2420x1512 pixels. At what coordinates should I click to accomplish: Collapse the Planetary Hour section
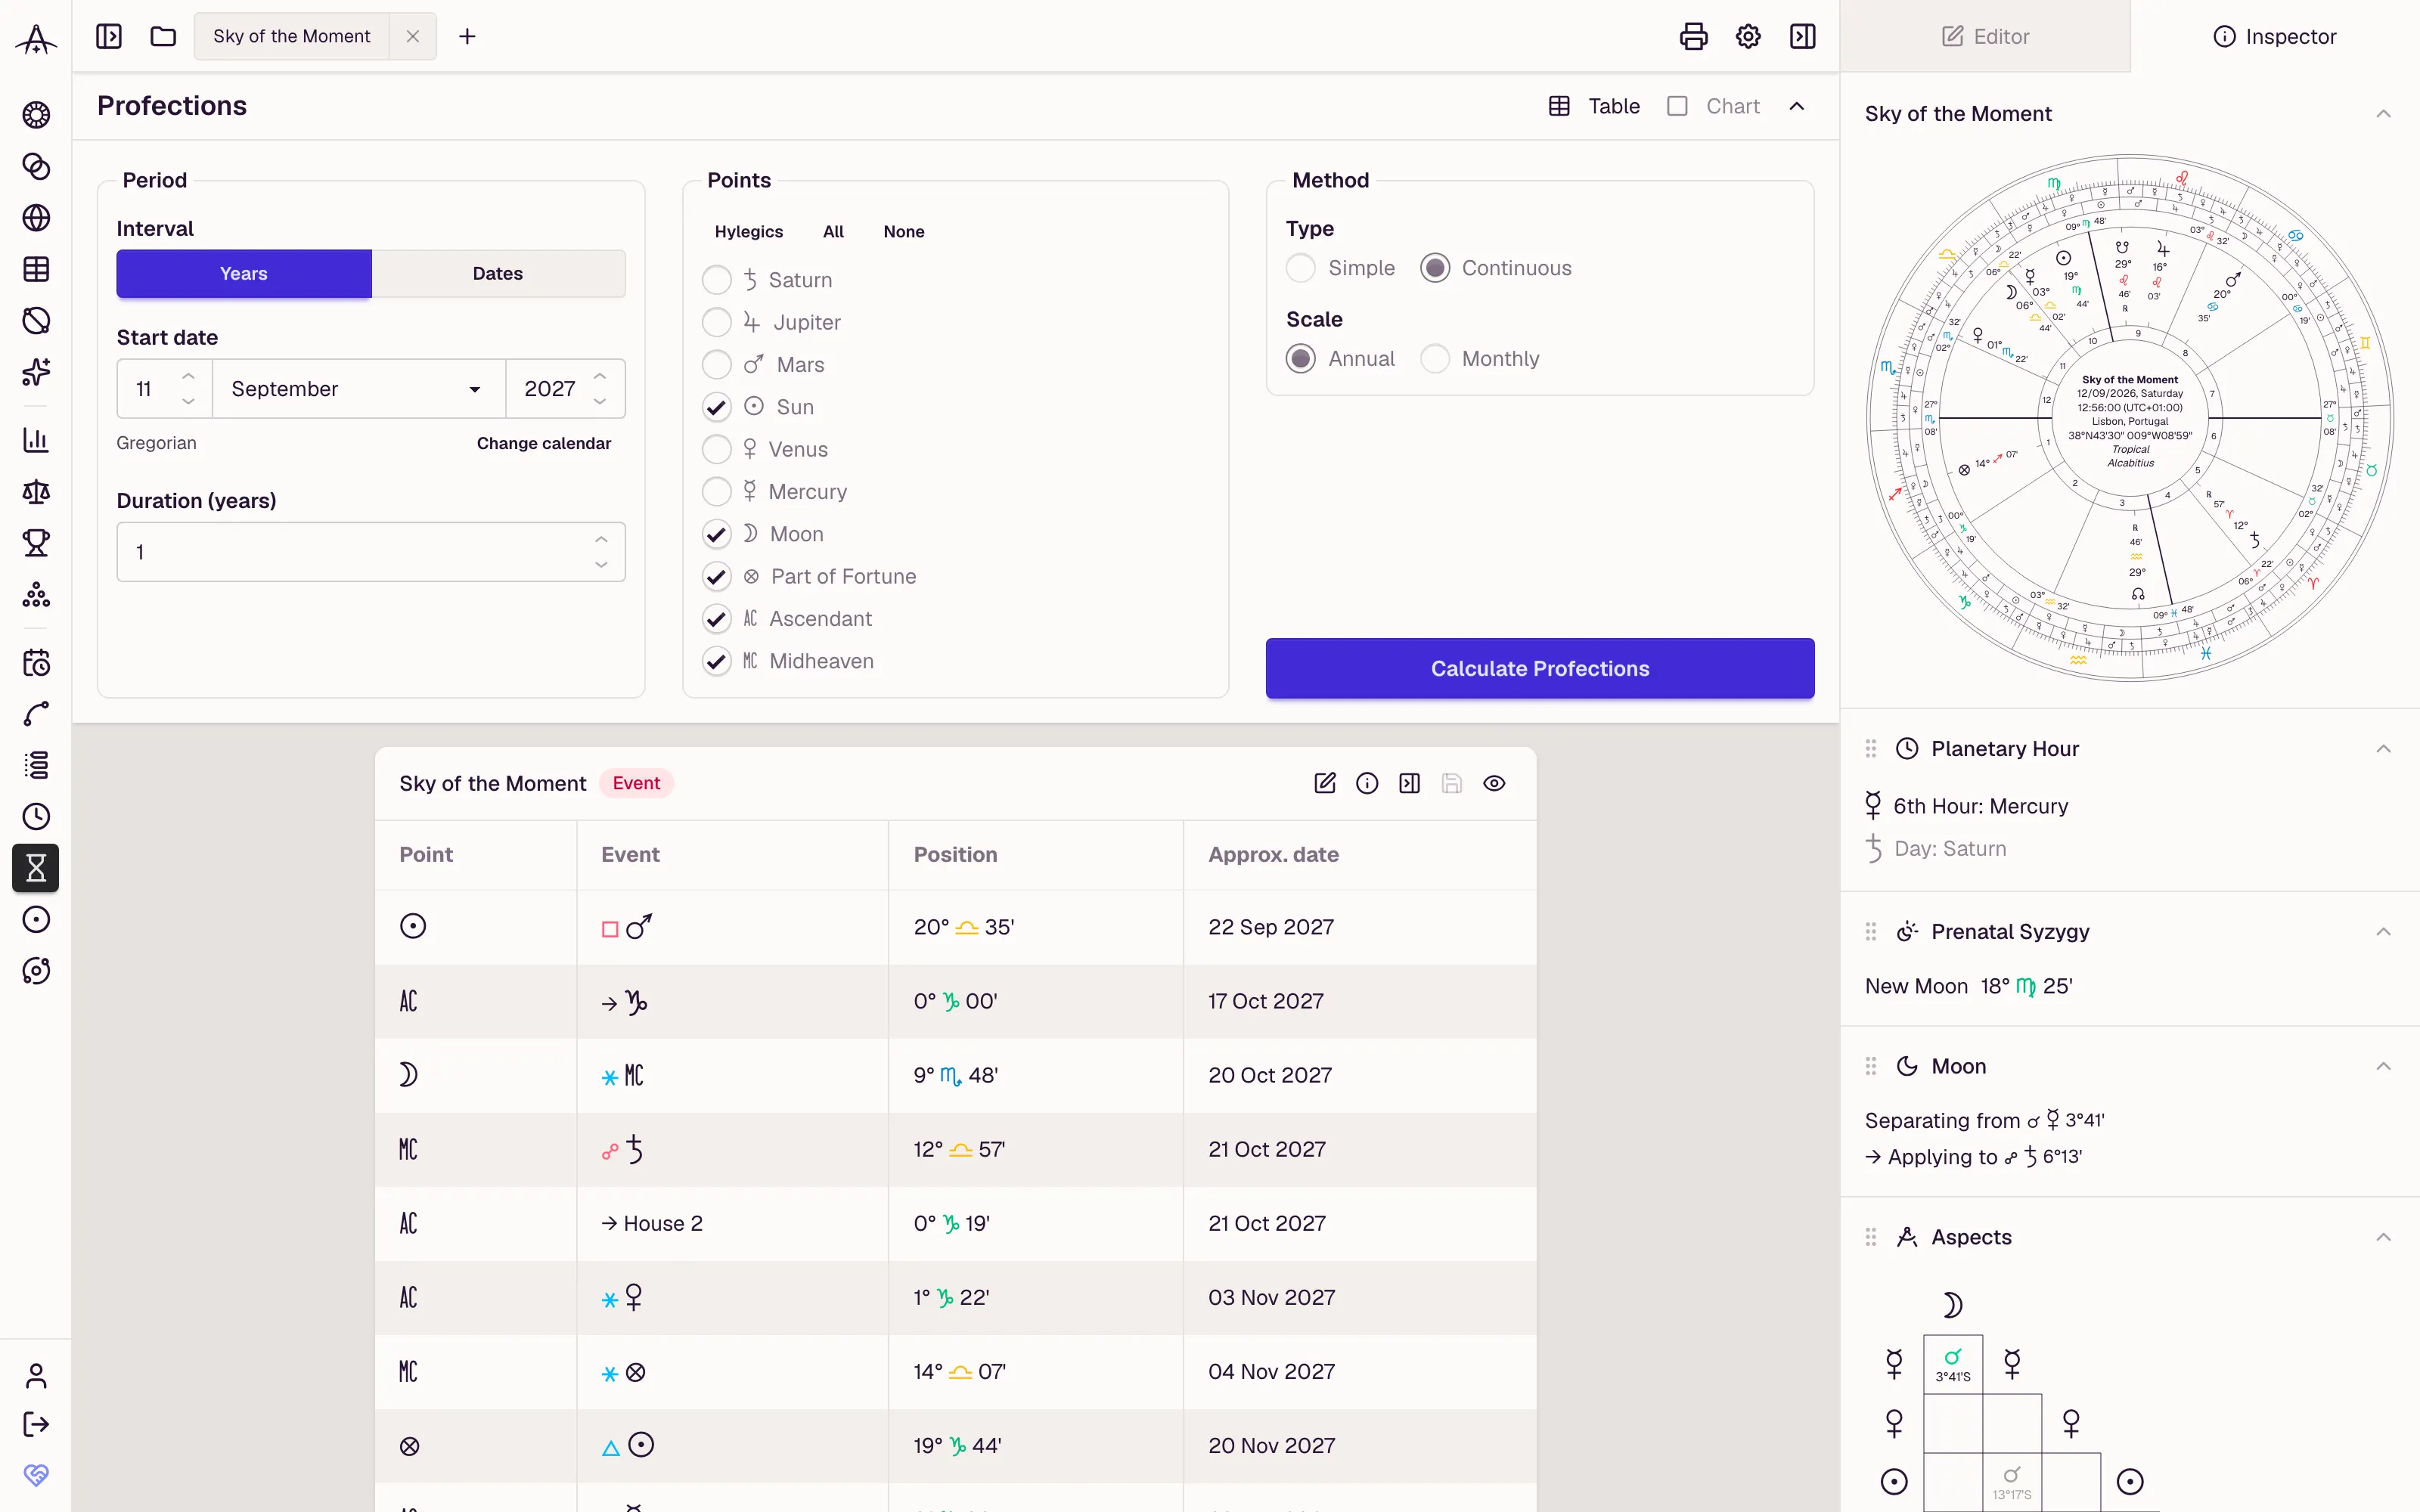[2384, 749]
